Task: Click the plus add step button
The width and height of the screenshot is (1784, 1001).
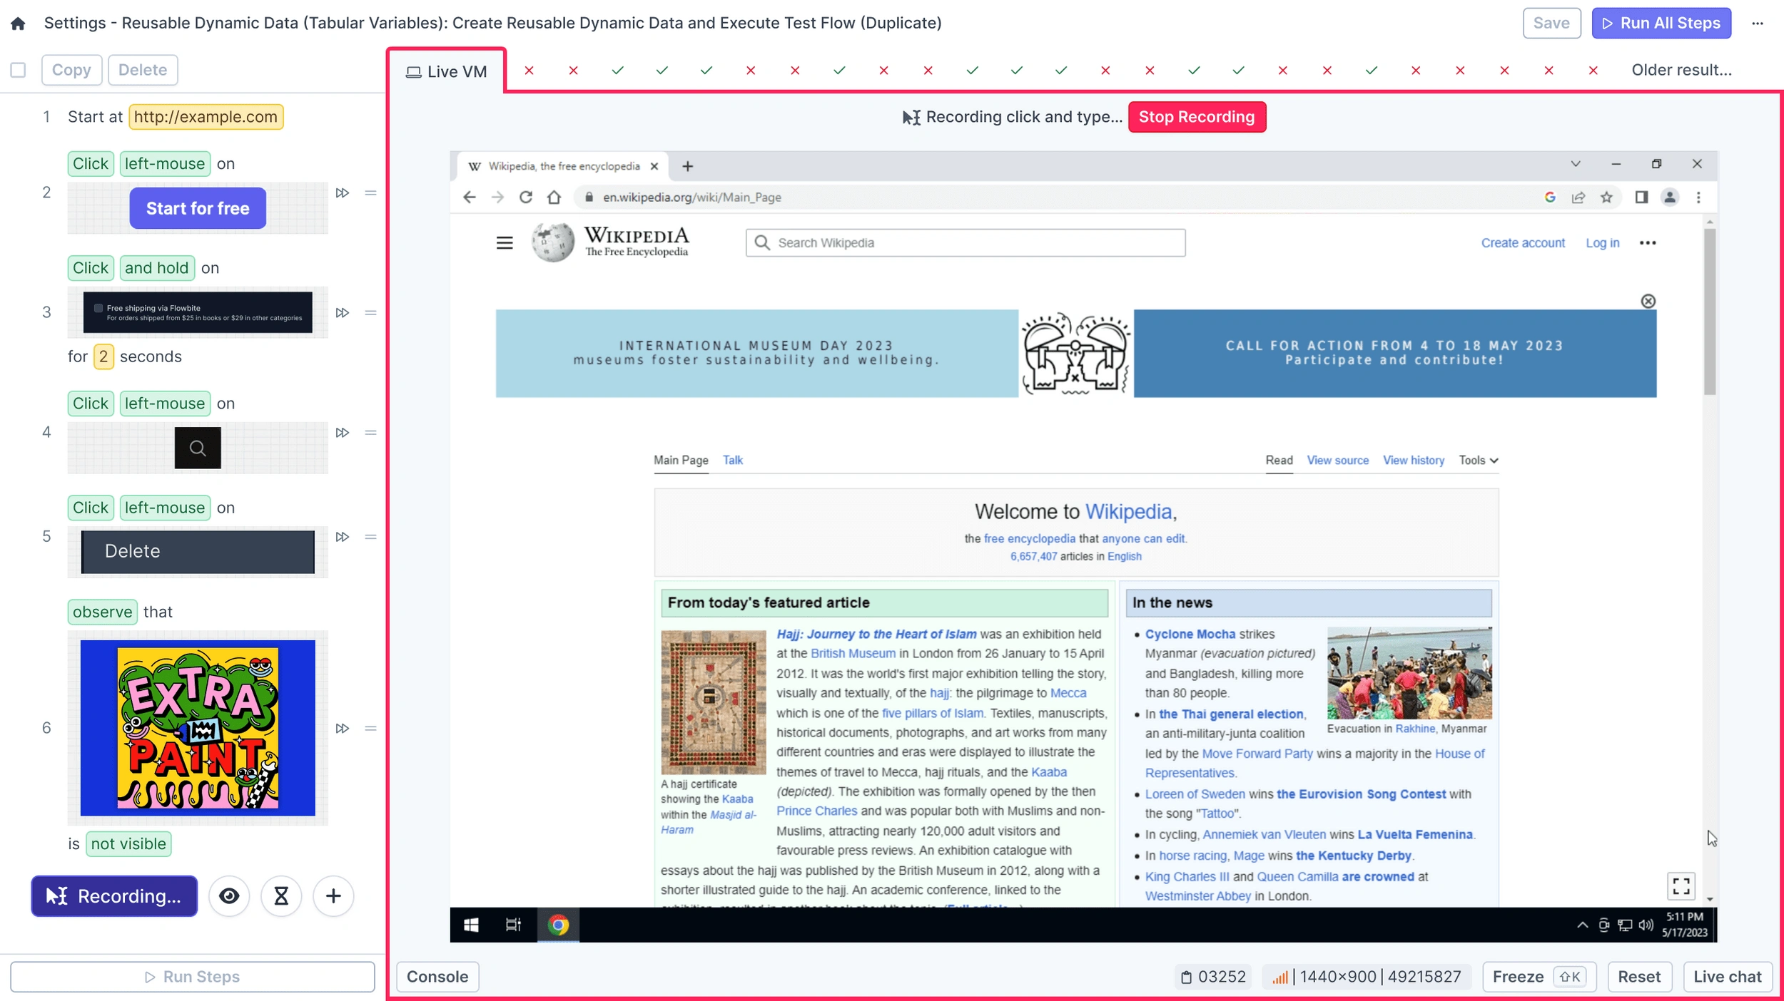Action: [333, 896]
